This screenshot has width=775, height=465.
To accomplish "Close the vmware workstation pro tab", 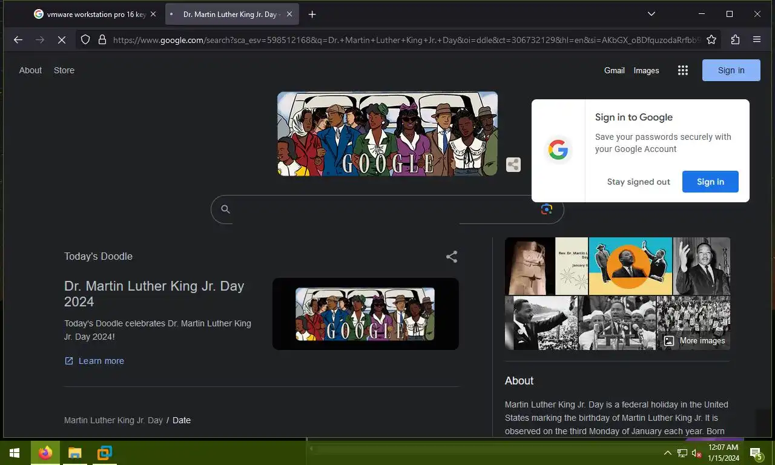I will click(153, 14).
